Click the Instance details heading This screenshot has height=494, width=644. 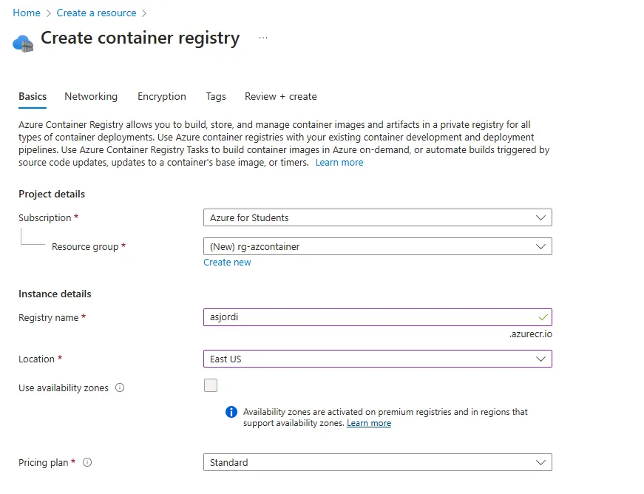coord(55,294)
